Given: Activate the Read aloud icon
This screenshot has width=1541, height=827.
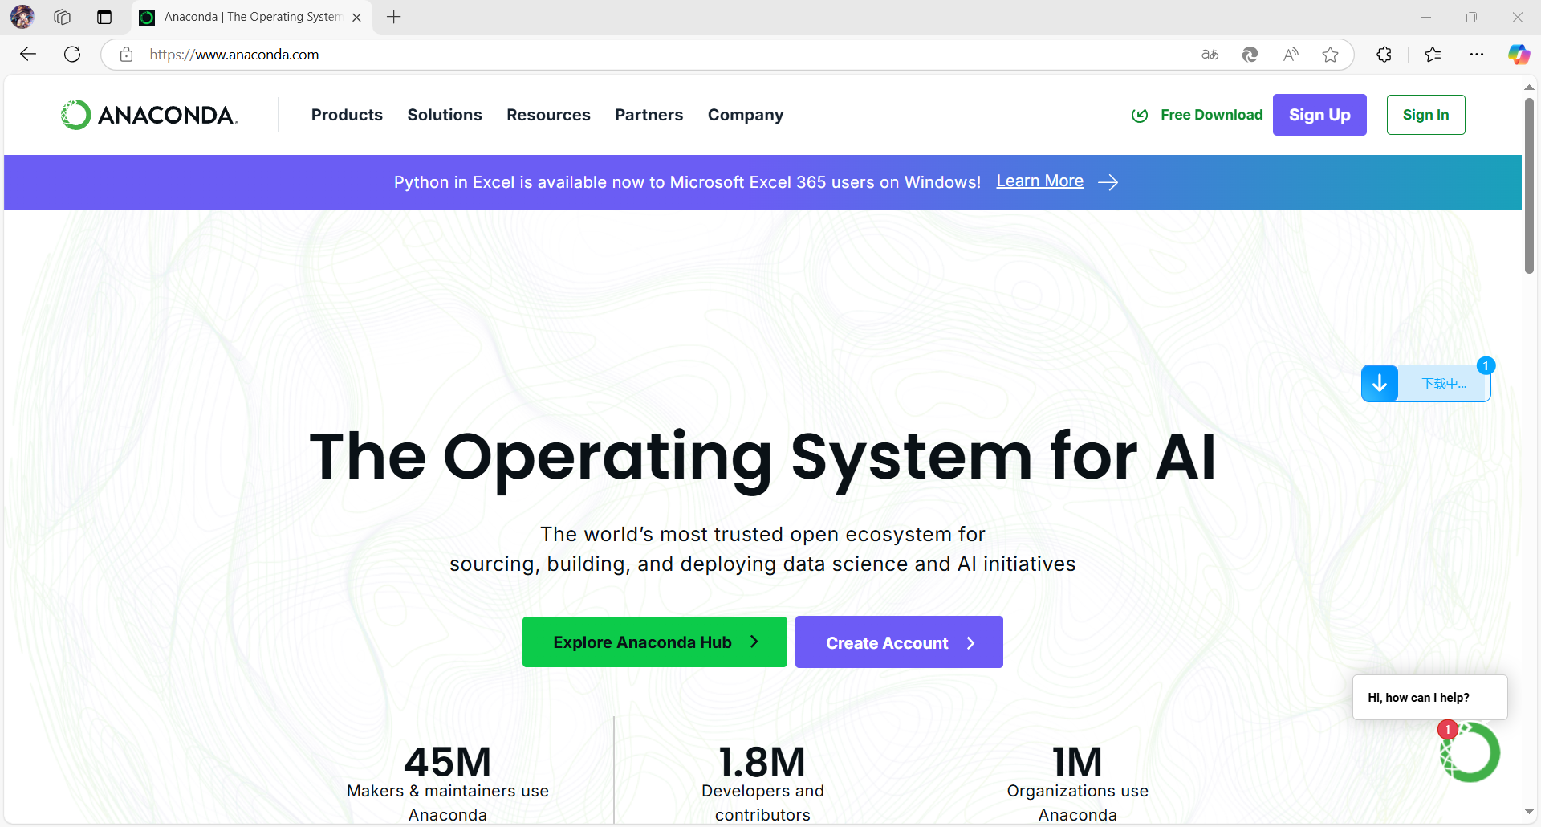Looking at the screenshot, I should [x=1291, y=55].
